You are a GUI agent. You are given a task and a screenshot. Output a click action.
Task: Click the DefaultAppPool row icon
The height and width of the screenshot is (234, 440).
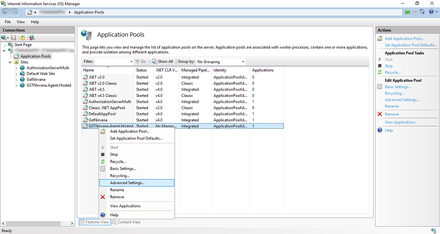85,114
